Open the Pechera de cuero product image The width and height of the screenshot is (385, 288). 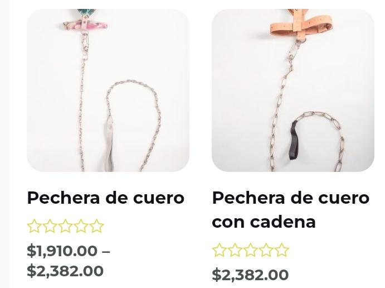tap(108, 90)
